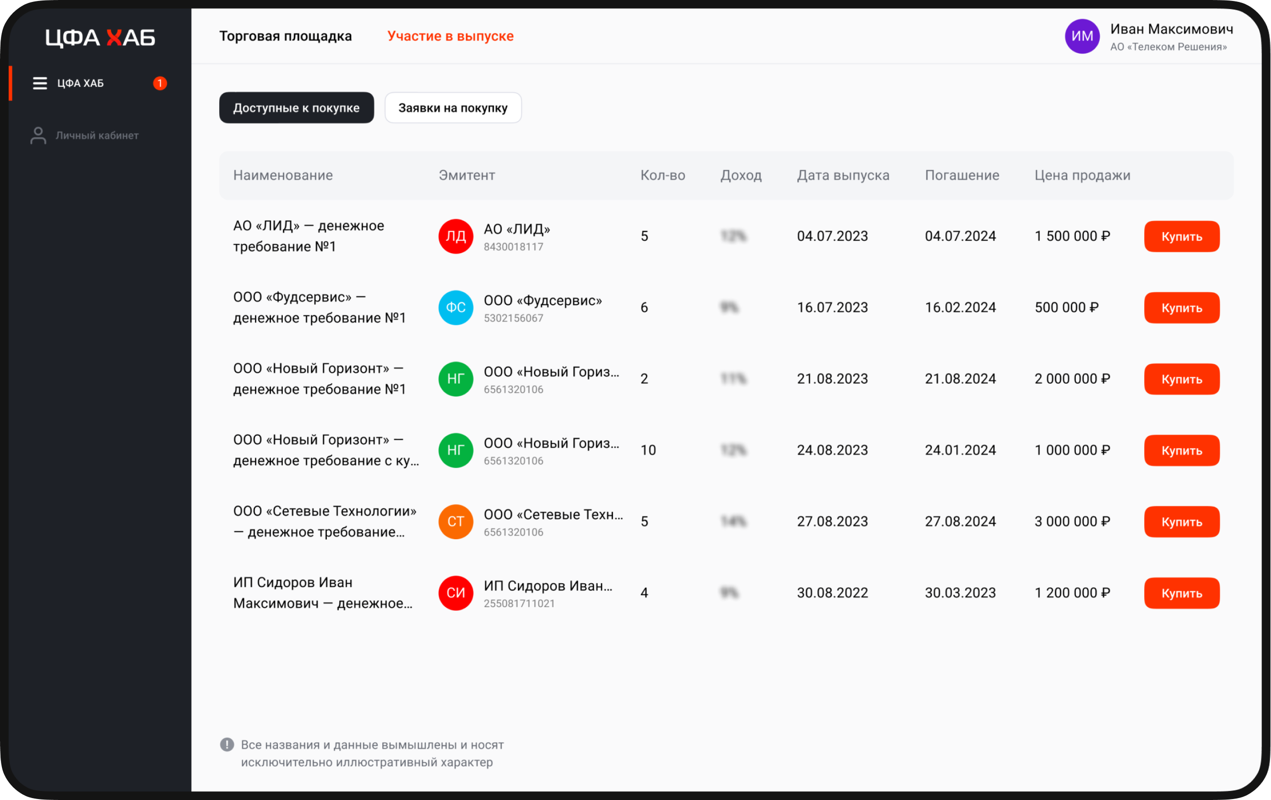The image size is (1271, 800).
Task: Buy АО «ЛИД» денежное требование №1
Action: 1182,236
